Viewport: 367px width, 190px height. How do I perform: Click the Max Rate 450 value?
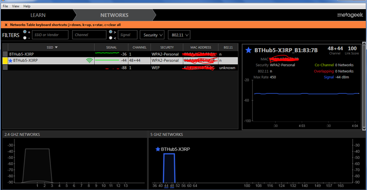[x=273, y=77]
